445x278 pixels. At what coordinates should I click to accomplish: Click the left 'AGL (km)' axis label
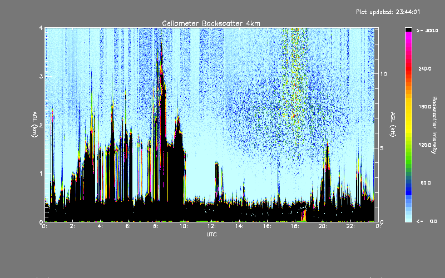[34, 124]
